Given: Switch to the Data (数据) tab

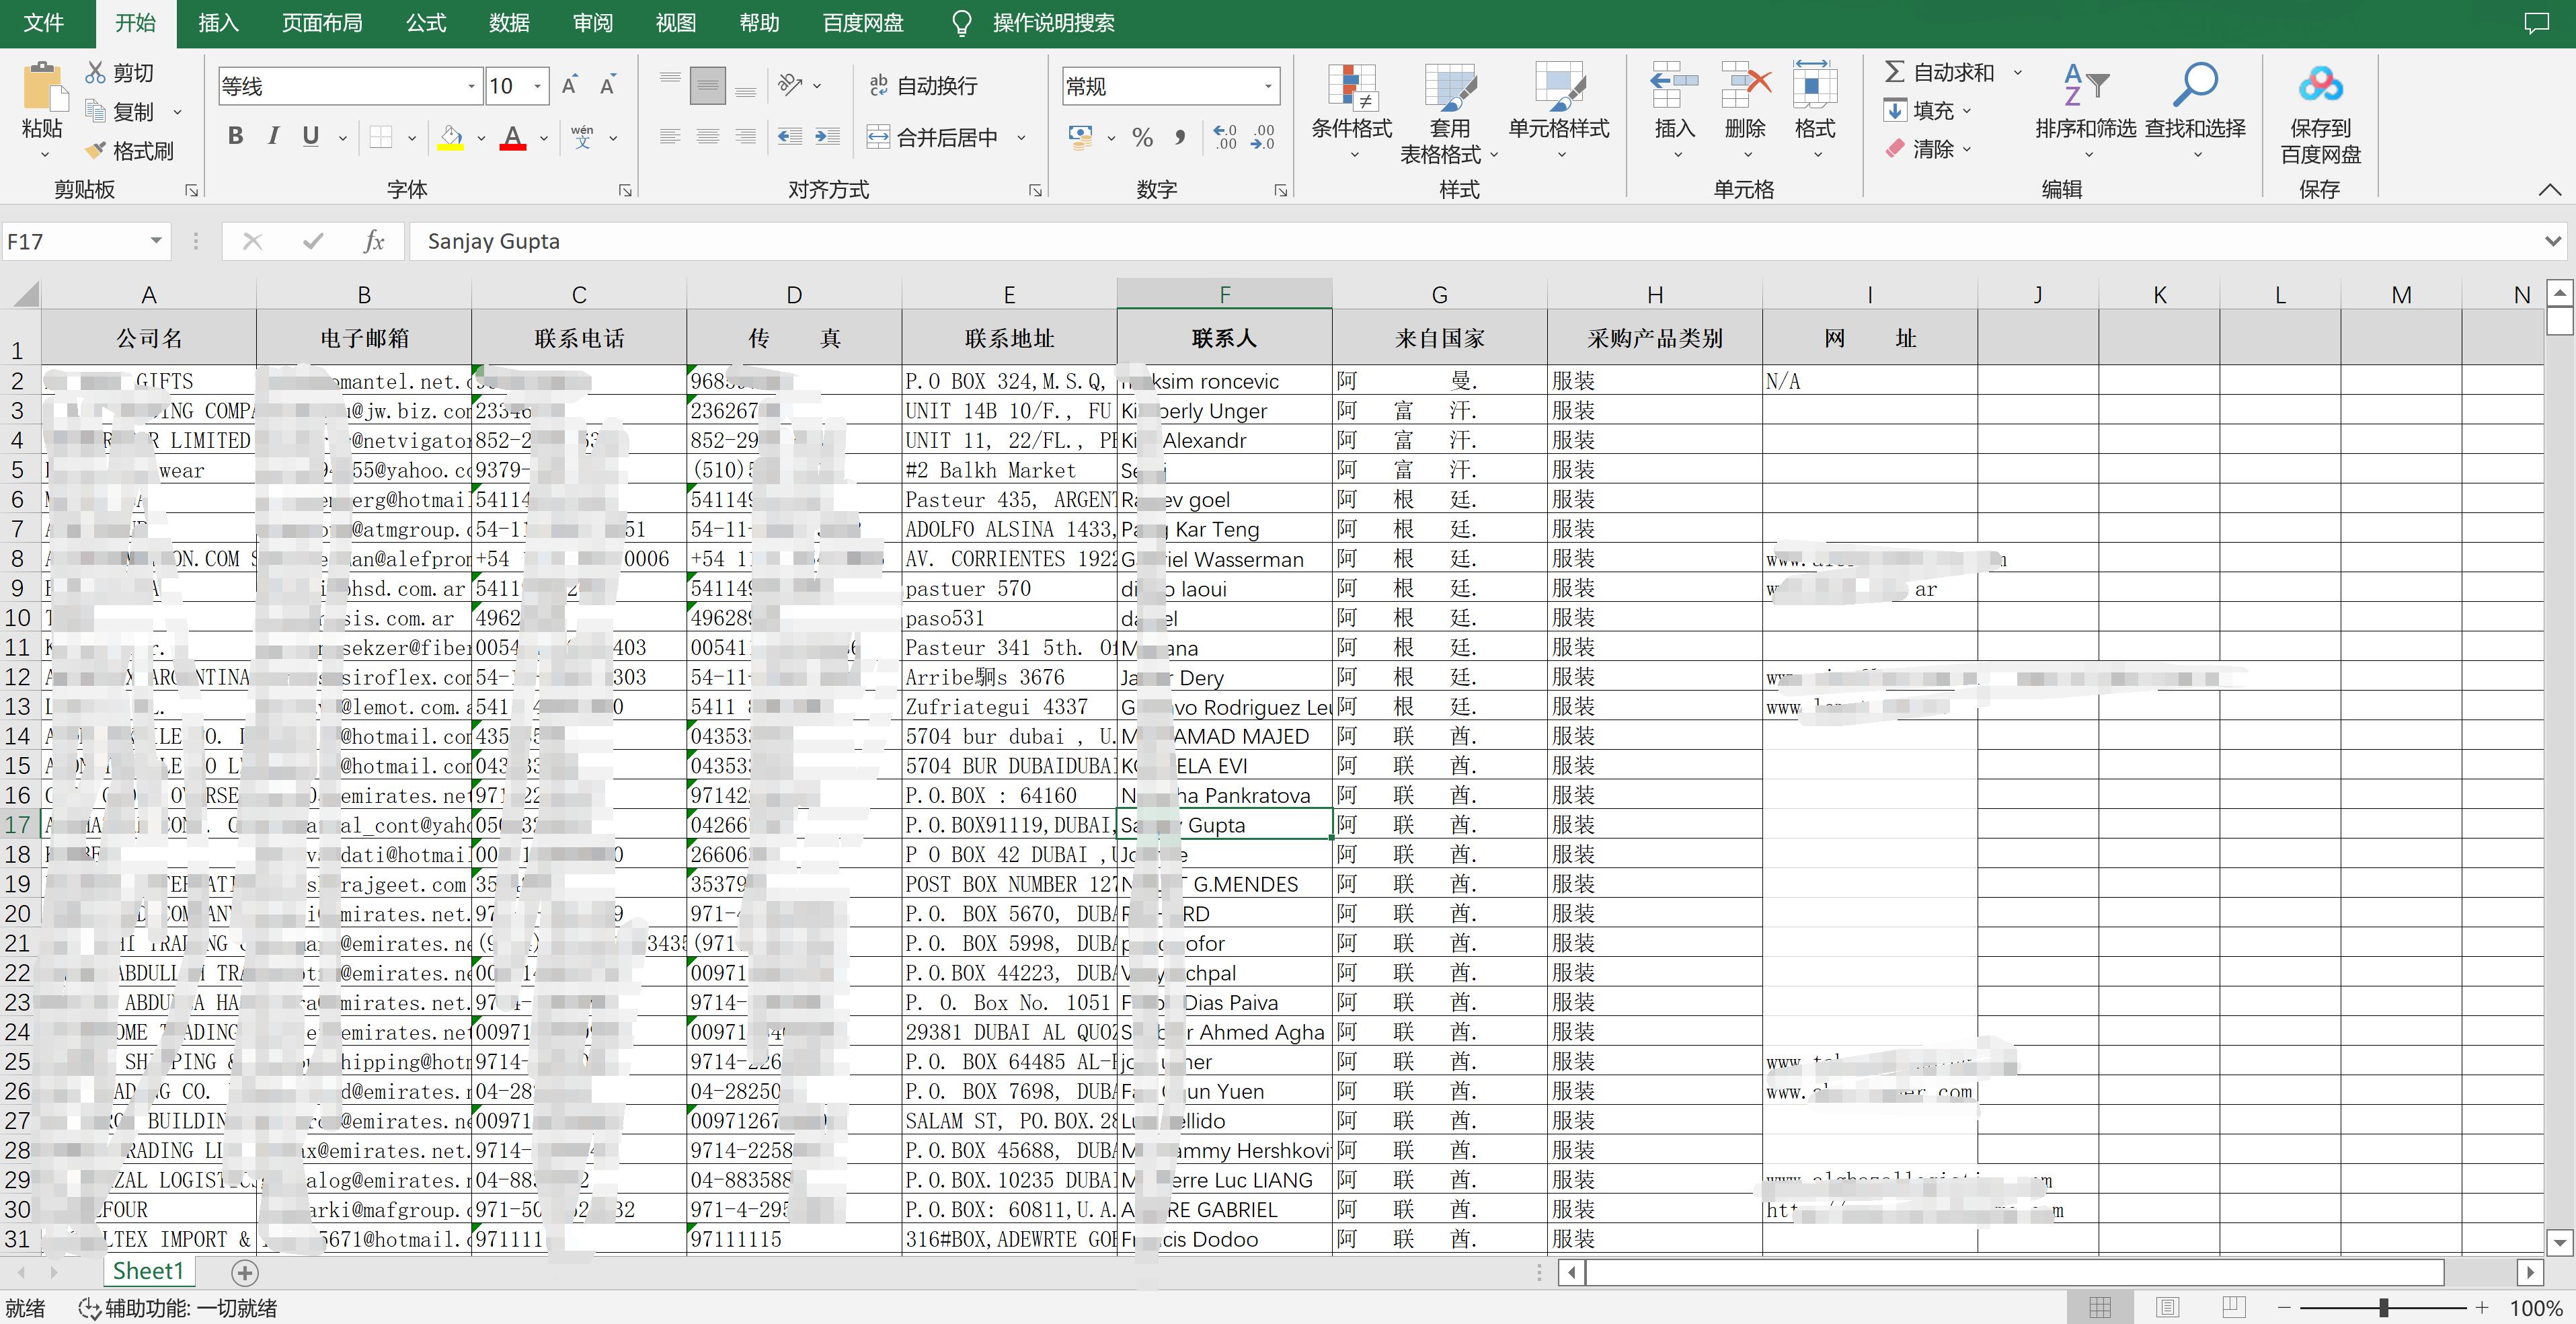Looking at the screenshot, I should 509,23.
